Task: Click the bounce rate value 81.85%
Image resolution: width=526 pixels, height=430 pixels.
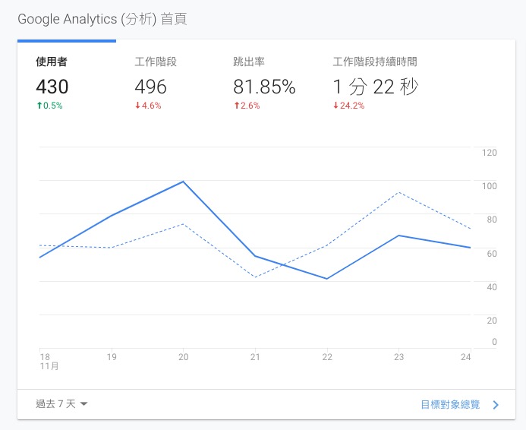Action: pyautogui.click(x=264, y=87)
